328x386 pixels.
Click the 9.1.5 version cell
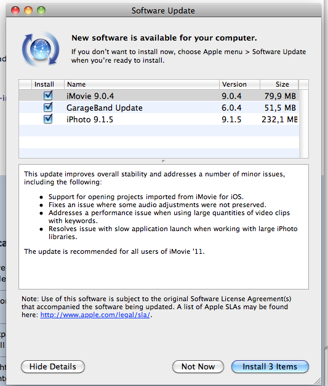coord(231,120)
